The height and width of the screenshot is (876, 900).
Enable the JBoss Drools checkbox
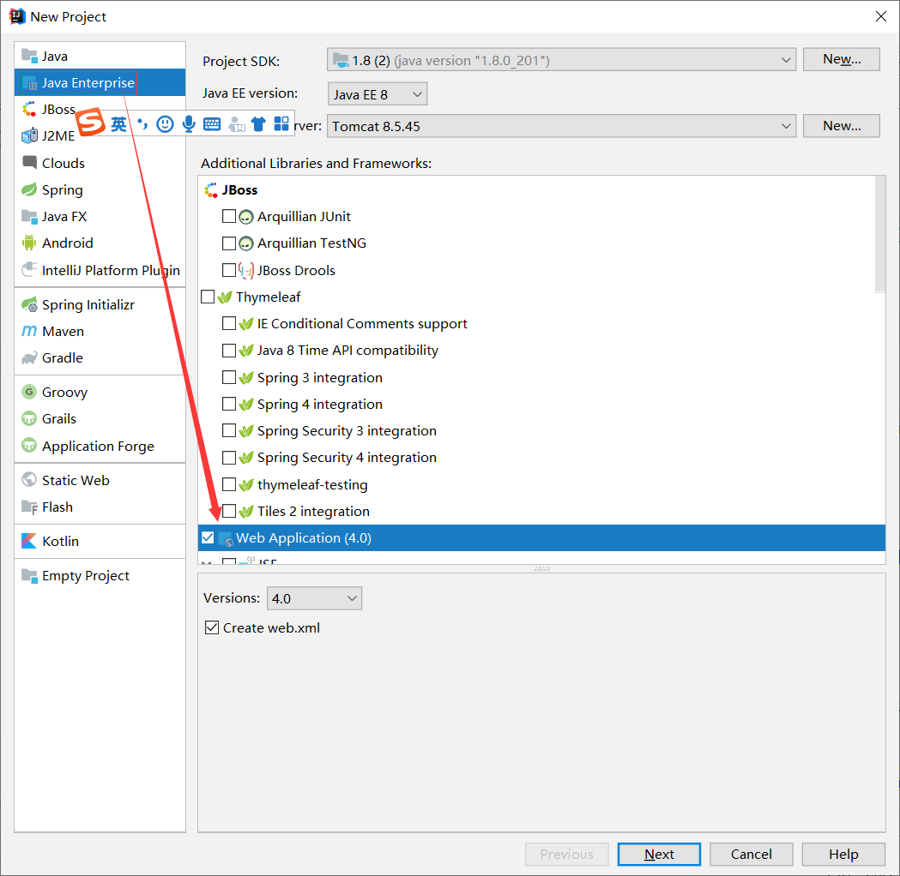tap(229, 270)
